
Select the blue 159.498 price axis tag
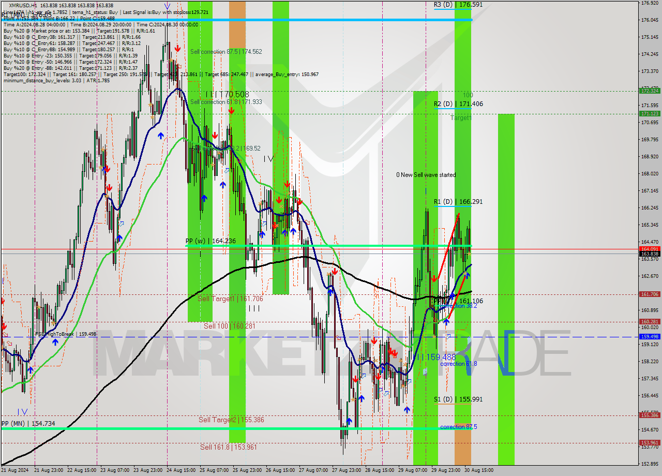649,336
